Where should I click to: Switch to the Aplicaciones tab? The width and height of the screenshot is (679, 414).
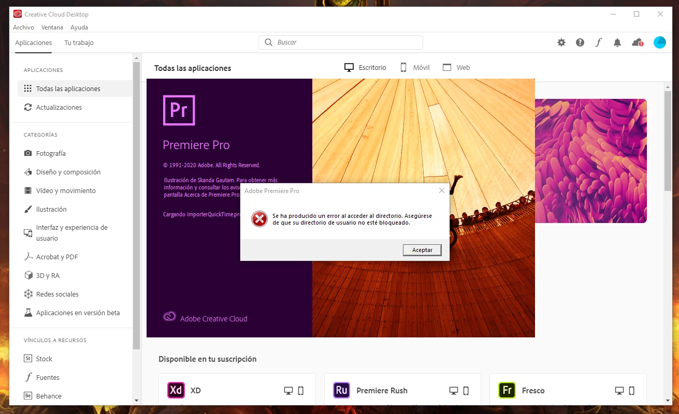(34, 42)
